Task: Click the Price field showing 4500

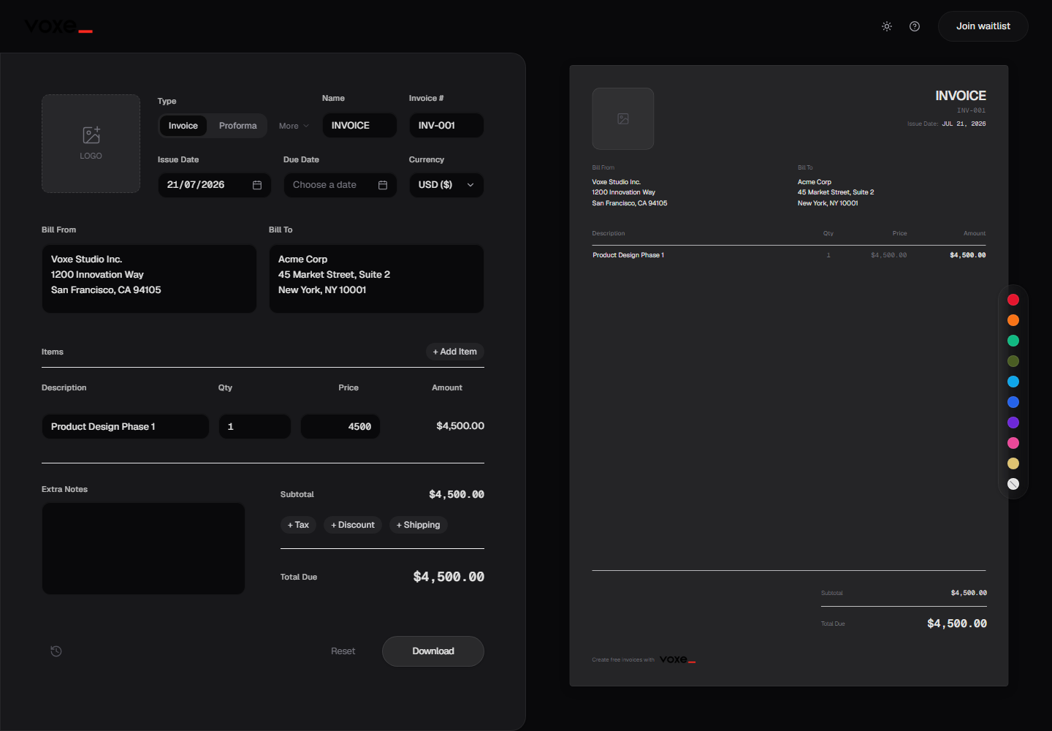Action: coord(340,427)
